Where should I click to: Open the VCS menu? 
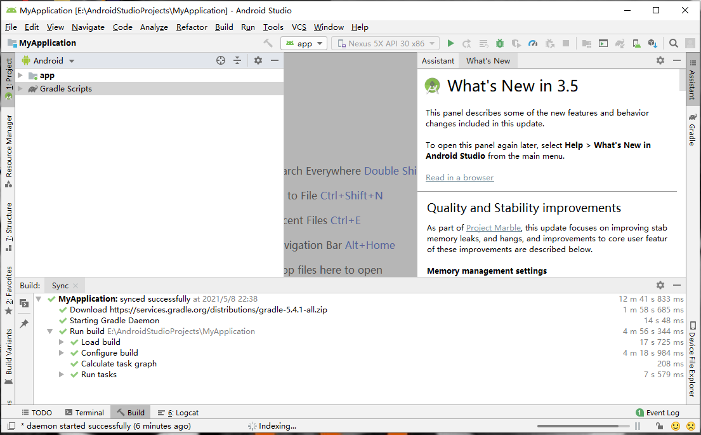coord(299,27)
